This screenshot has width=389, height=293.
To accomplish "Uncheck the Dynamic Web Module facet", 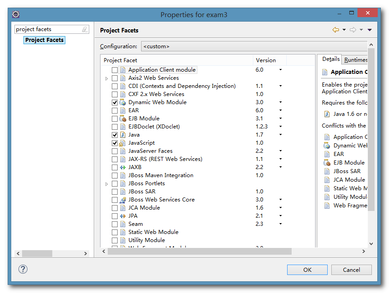I will 114,102.
